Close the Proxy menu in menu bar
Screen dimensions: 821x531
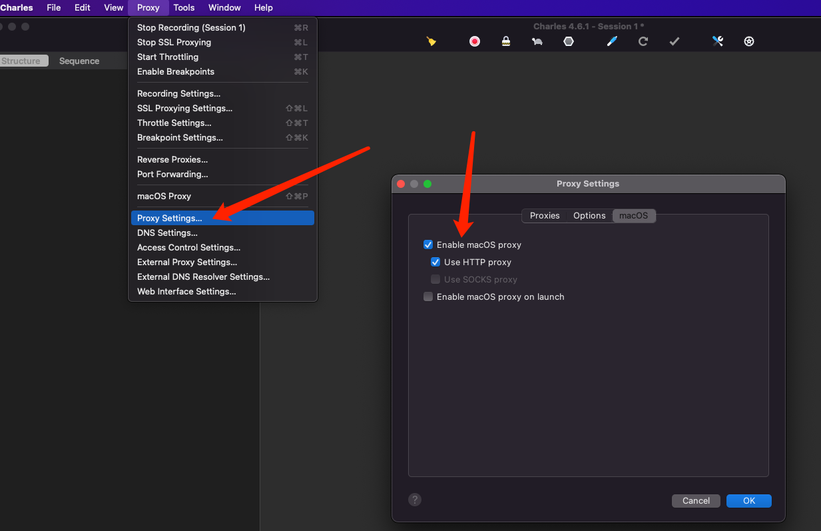(x=148, y=7)
